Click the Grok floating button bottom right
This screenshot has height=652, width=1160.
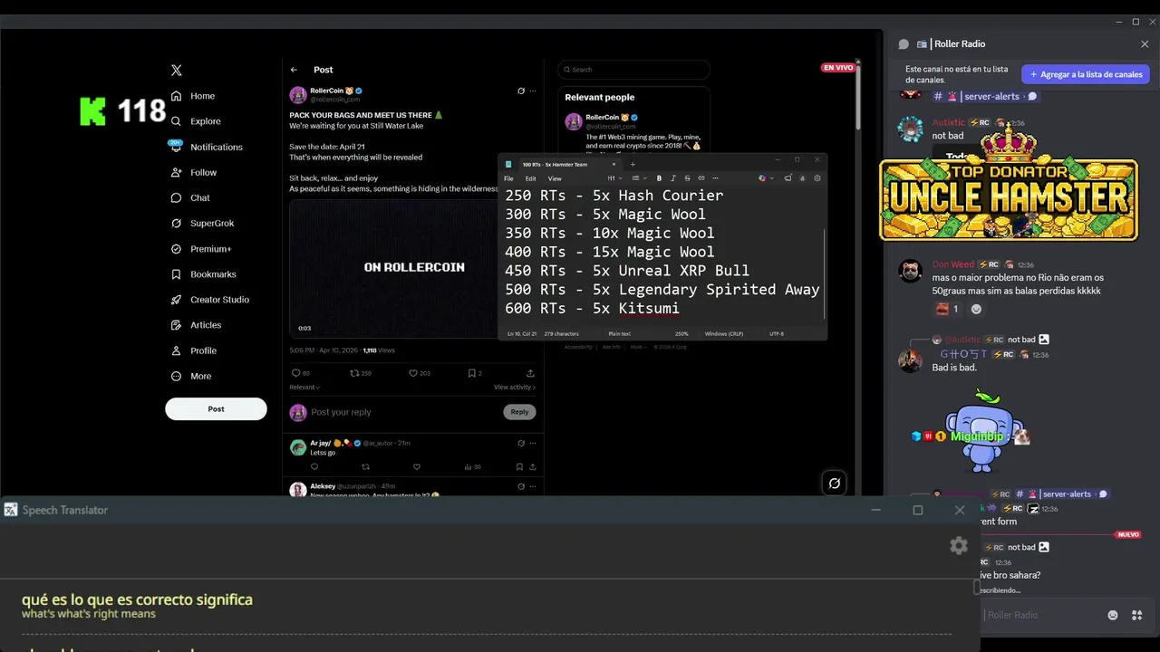coord(835,484)
